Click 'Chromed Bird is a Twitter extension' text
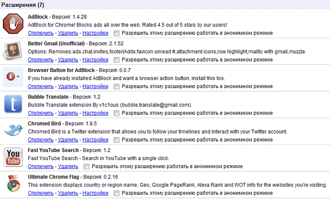 point(157,132)
